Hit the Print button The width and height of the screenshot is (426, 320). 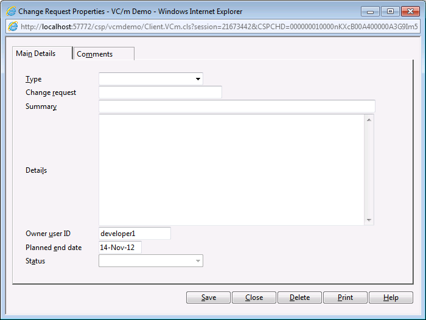[345, 297]
